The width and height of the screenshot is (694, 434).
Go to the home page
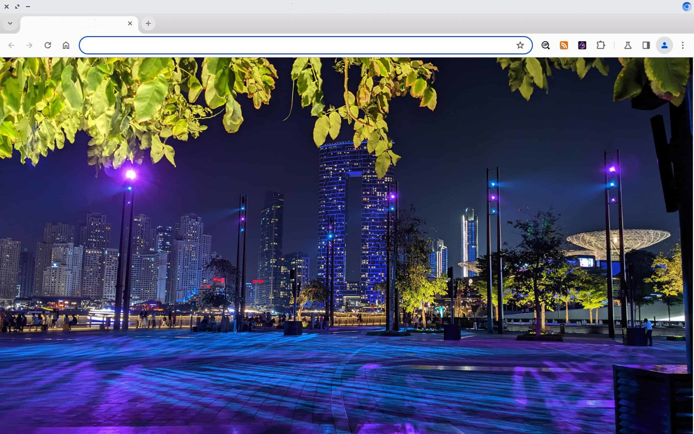66,45
